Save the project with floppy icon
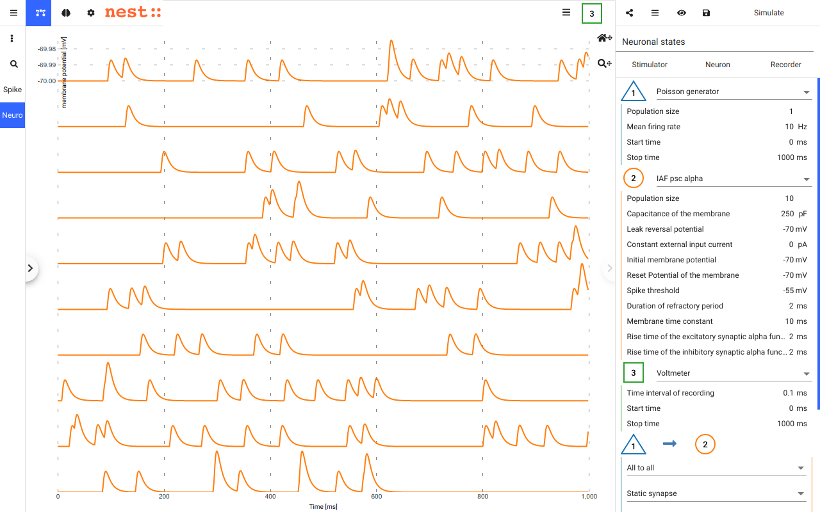Viewport: 820px width, 512px height. point(706,13)
